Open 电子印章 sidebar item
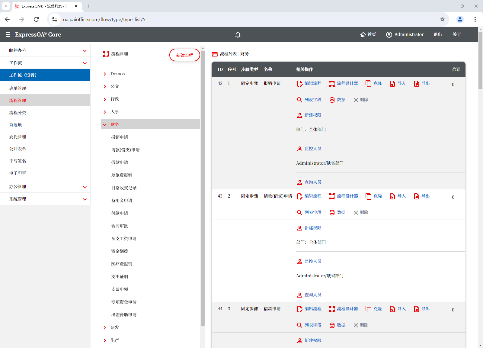The width and height of the screenshot is (483, 348). [x=45, y=173]
